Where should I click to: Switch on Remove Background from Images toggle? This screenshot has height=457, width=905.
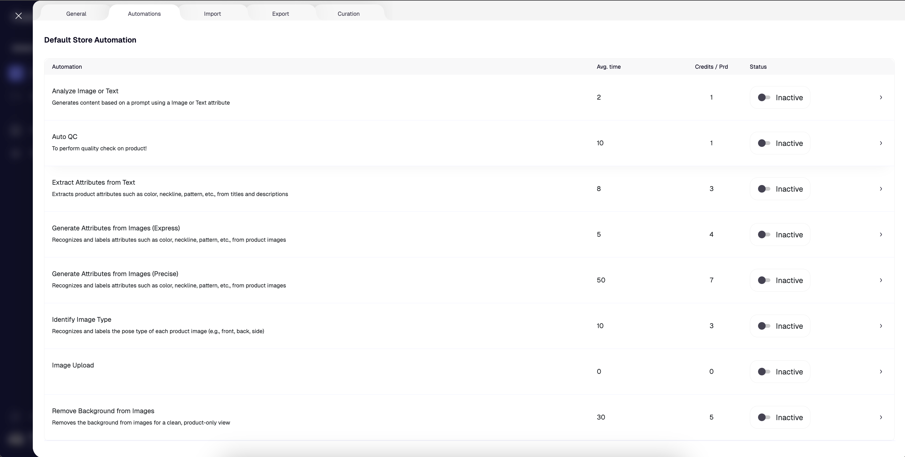(x=764, y=417)
